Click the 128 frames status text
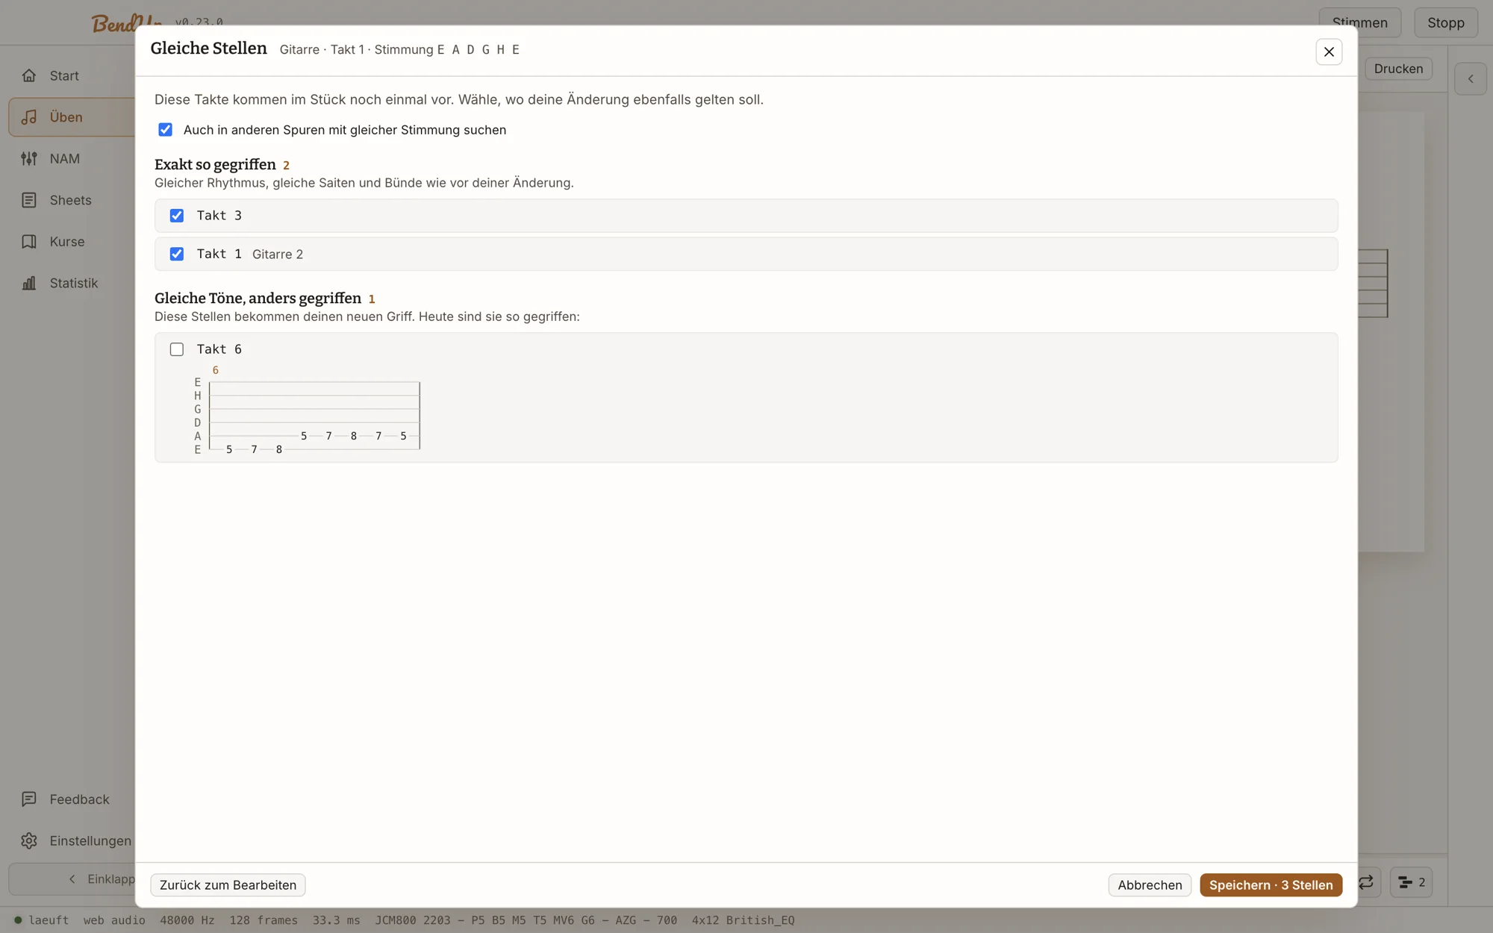Screen dimensions: 1493x933 (264, 920)
